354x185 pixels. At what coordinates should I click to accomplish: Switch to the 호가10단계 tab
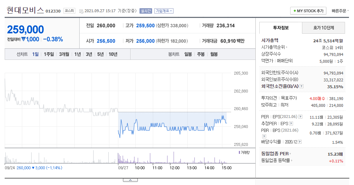pos(324,28)
